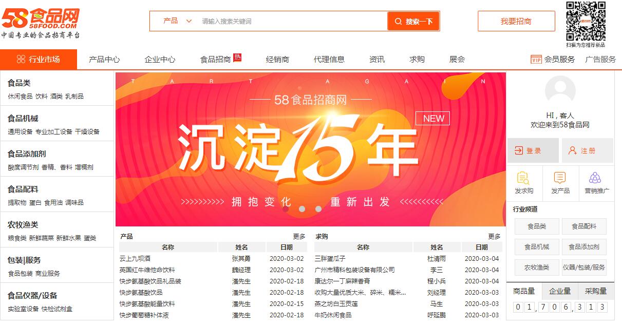Image resolution: width=622 pixels, height=325 pixels.
Task: Select 休闲食品 subcategory
Action: coord(20,97)
